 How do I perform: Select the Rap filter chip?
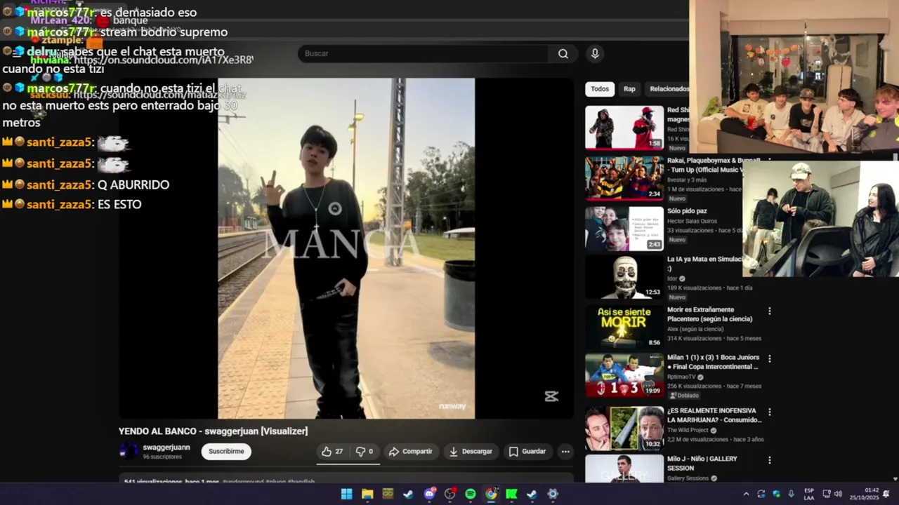[629, 89]
